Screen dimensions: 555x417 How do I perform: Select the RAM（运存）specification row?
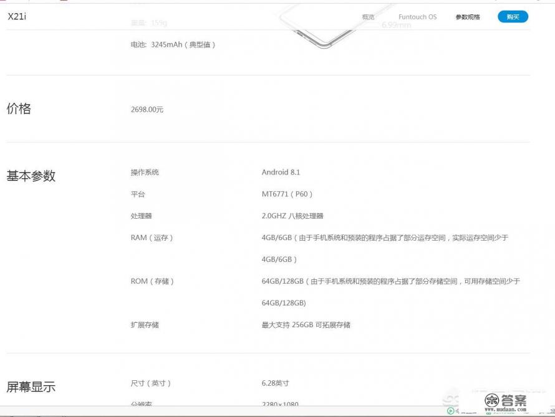point(154,237)
